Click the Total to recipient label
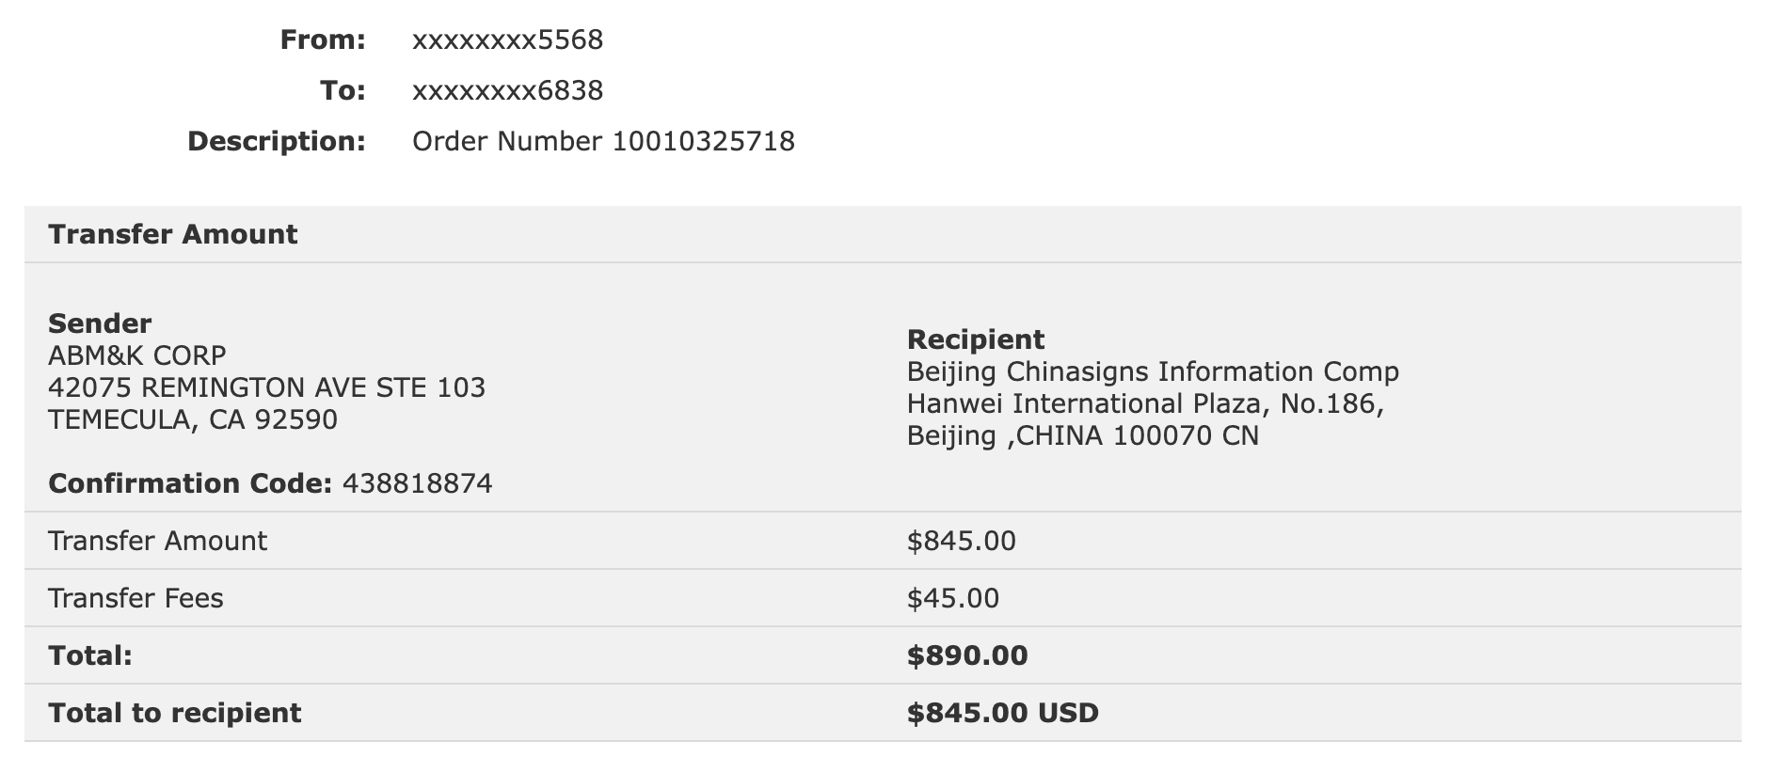 point(175,713)
